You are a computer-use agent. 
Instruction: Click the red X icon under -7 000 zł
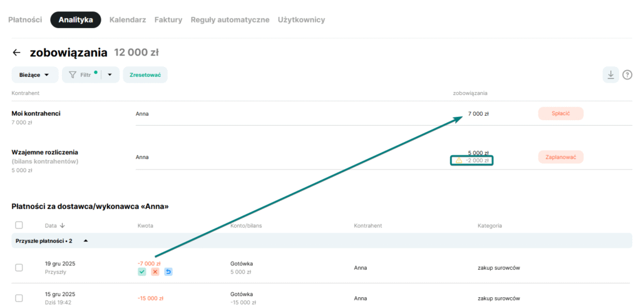point(155,272)
